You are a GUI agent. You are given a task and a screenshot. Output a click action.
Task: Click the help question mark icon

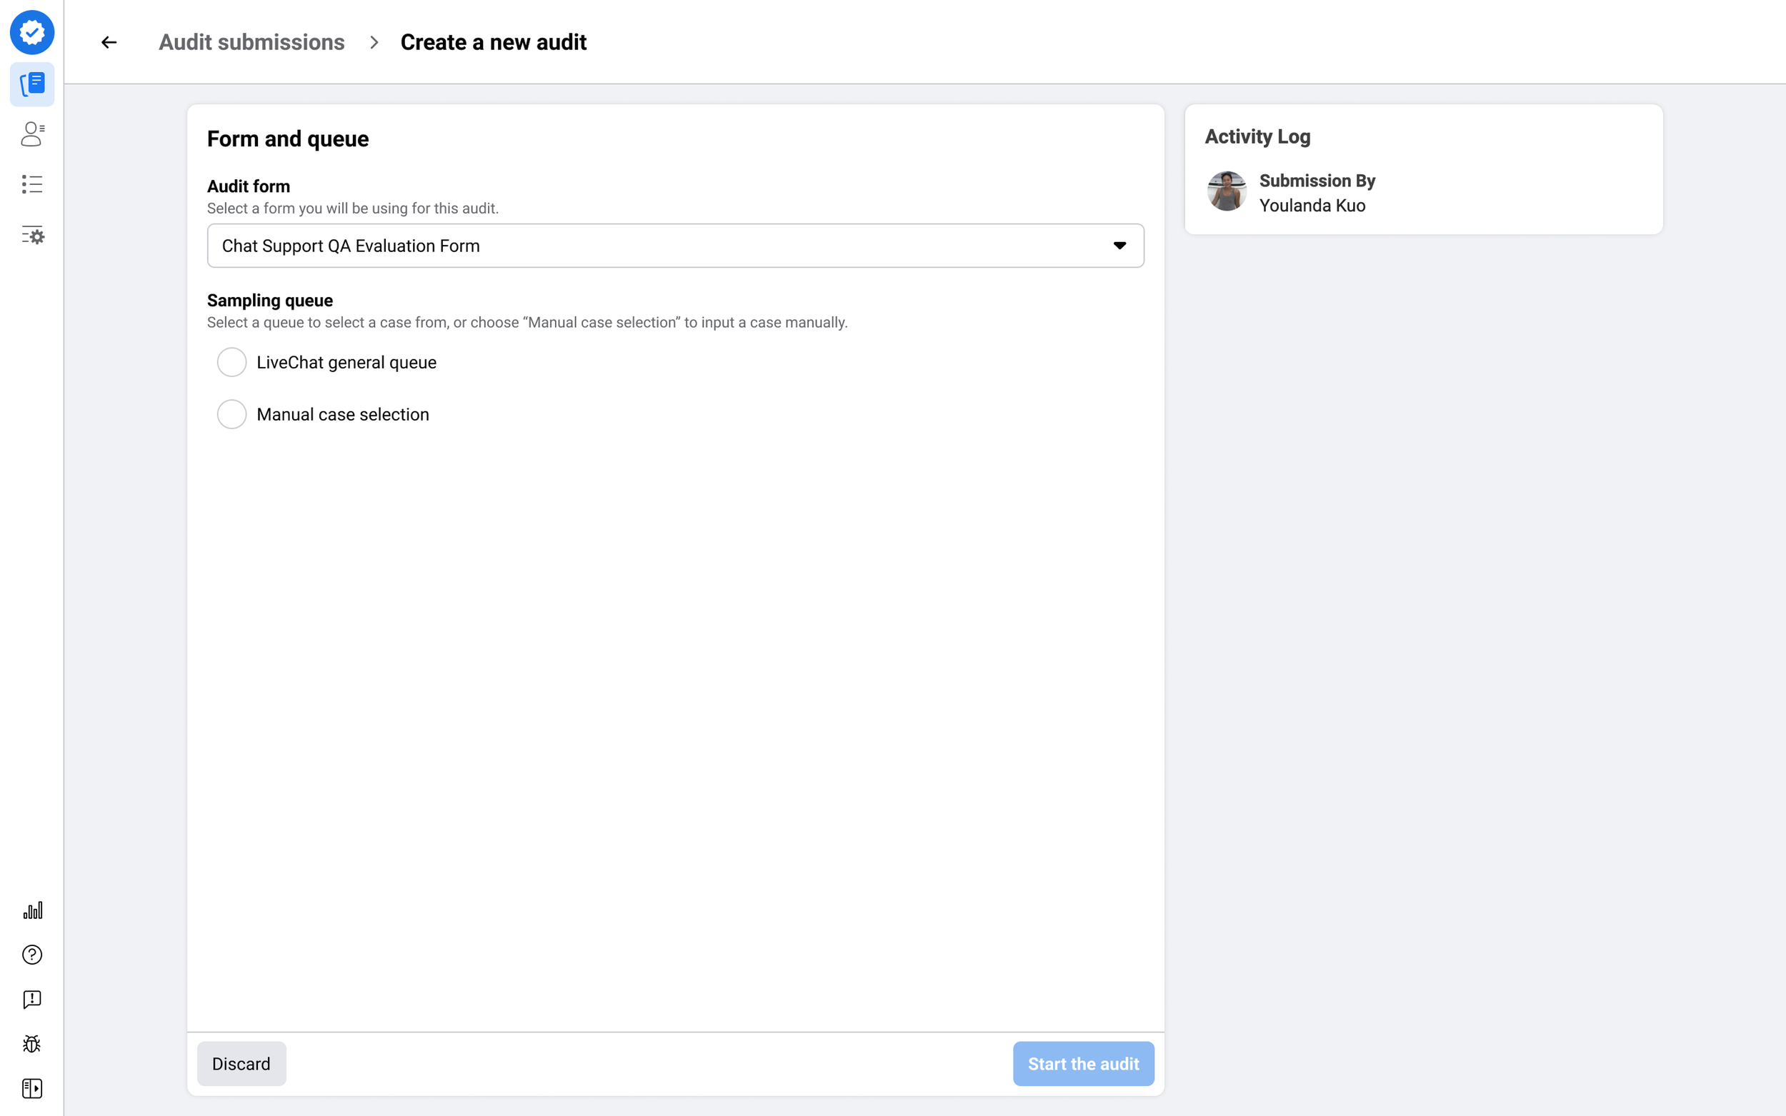click(x=31, y=955)
